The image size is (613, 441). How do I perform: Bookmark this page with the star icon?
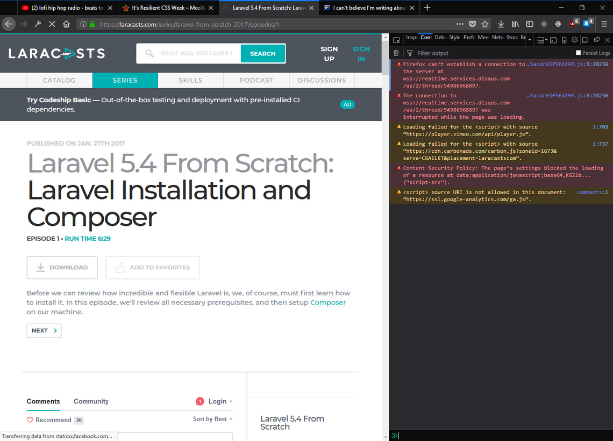click(485, 24)
